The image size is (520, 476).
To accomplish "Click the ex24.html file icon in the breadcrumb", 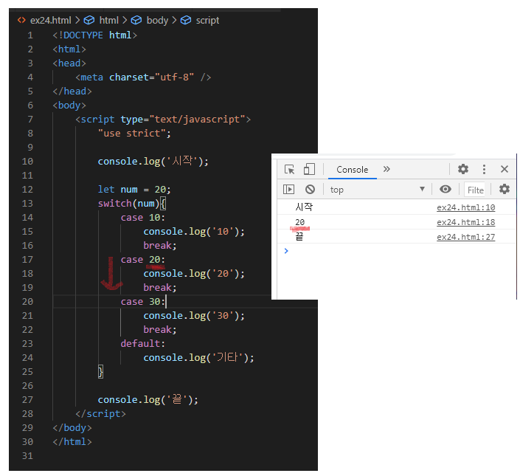I will 21,20.
